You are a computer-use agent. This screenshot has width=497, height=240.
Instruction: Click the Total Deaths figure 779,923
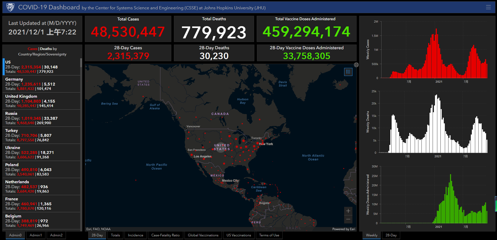point(214,32)
